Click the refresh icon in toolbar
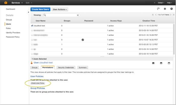 point(158,9)
